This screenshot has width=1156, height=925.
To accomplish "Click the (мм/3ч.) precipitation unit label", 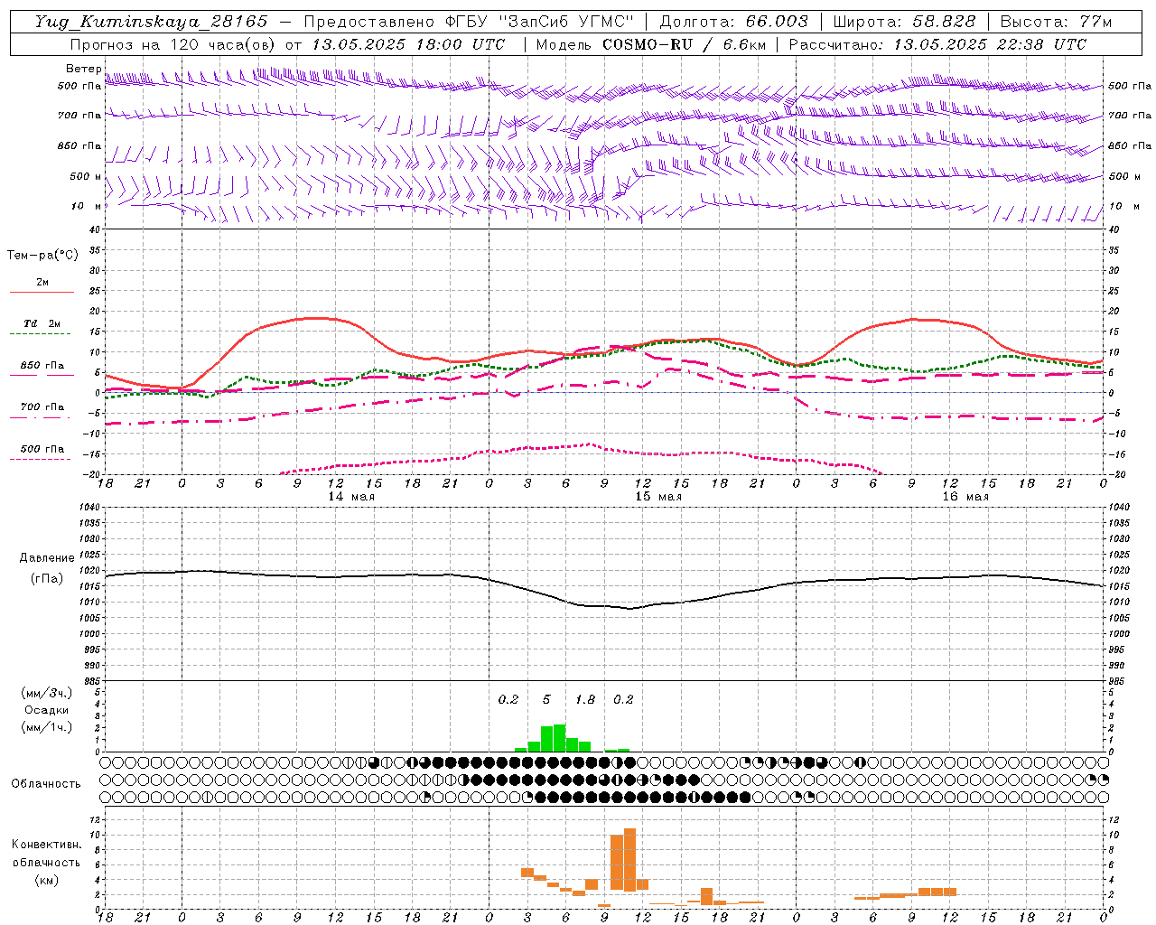I will [46, 693].
